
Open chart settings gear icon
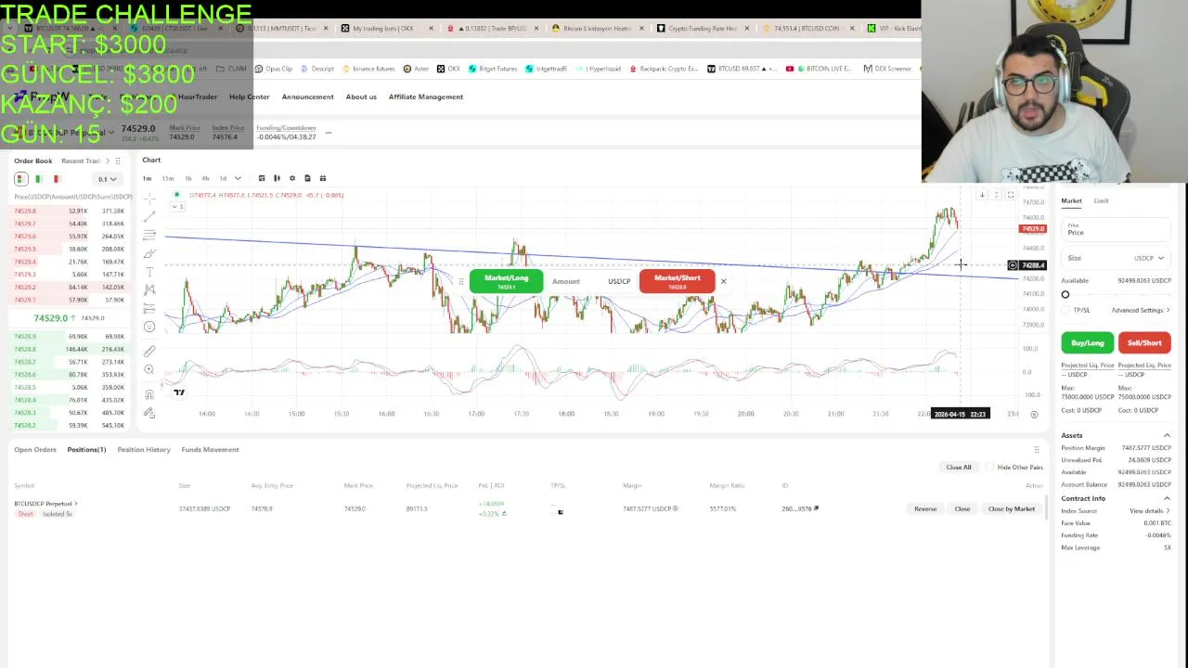(x=292, y=178)
